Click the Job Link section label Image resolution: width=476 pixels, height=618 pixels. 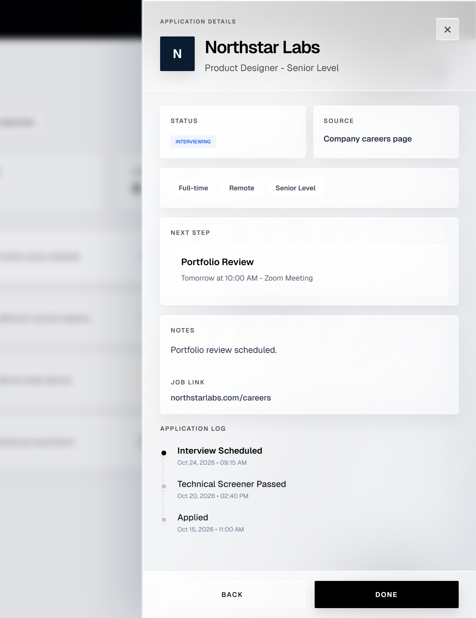coord(188,382)
